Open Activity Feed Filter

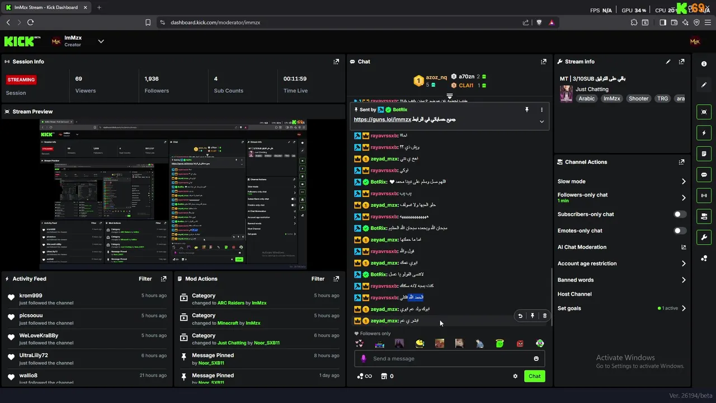coord(145,279)
